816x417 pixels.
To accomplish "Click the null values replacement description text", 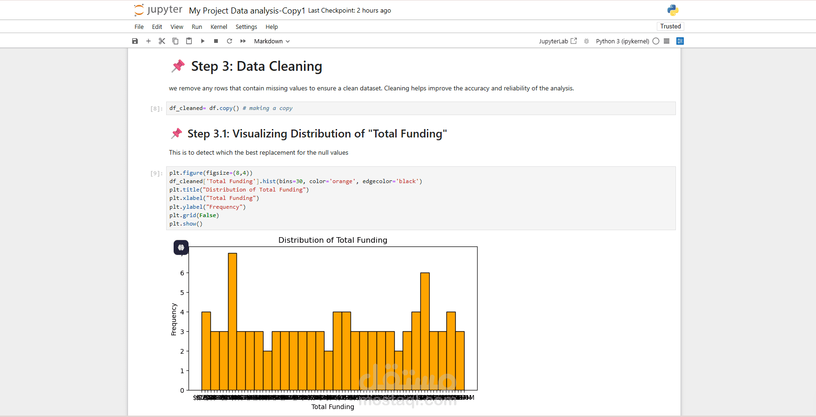I will [x=258, y=152].
